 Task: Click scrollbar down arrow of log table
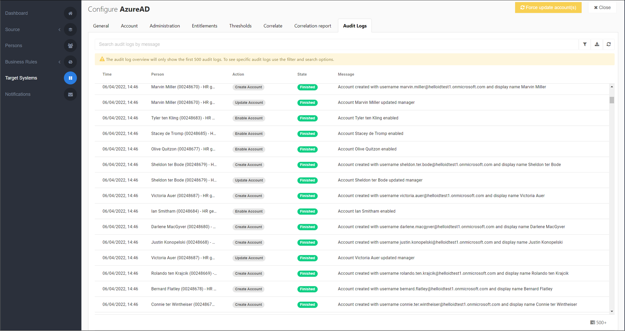(x=612, y=311)
